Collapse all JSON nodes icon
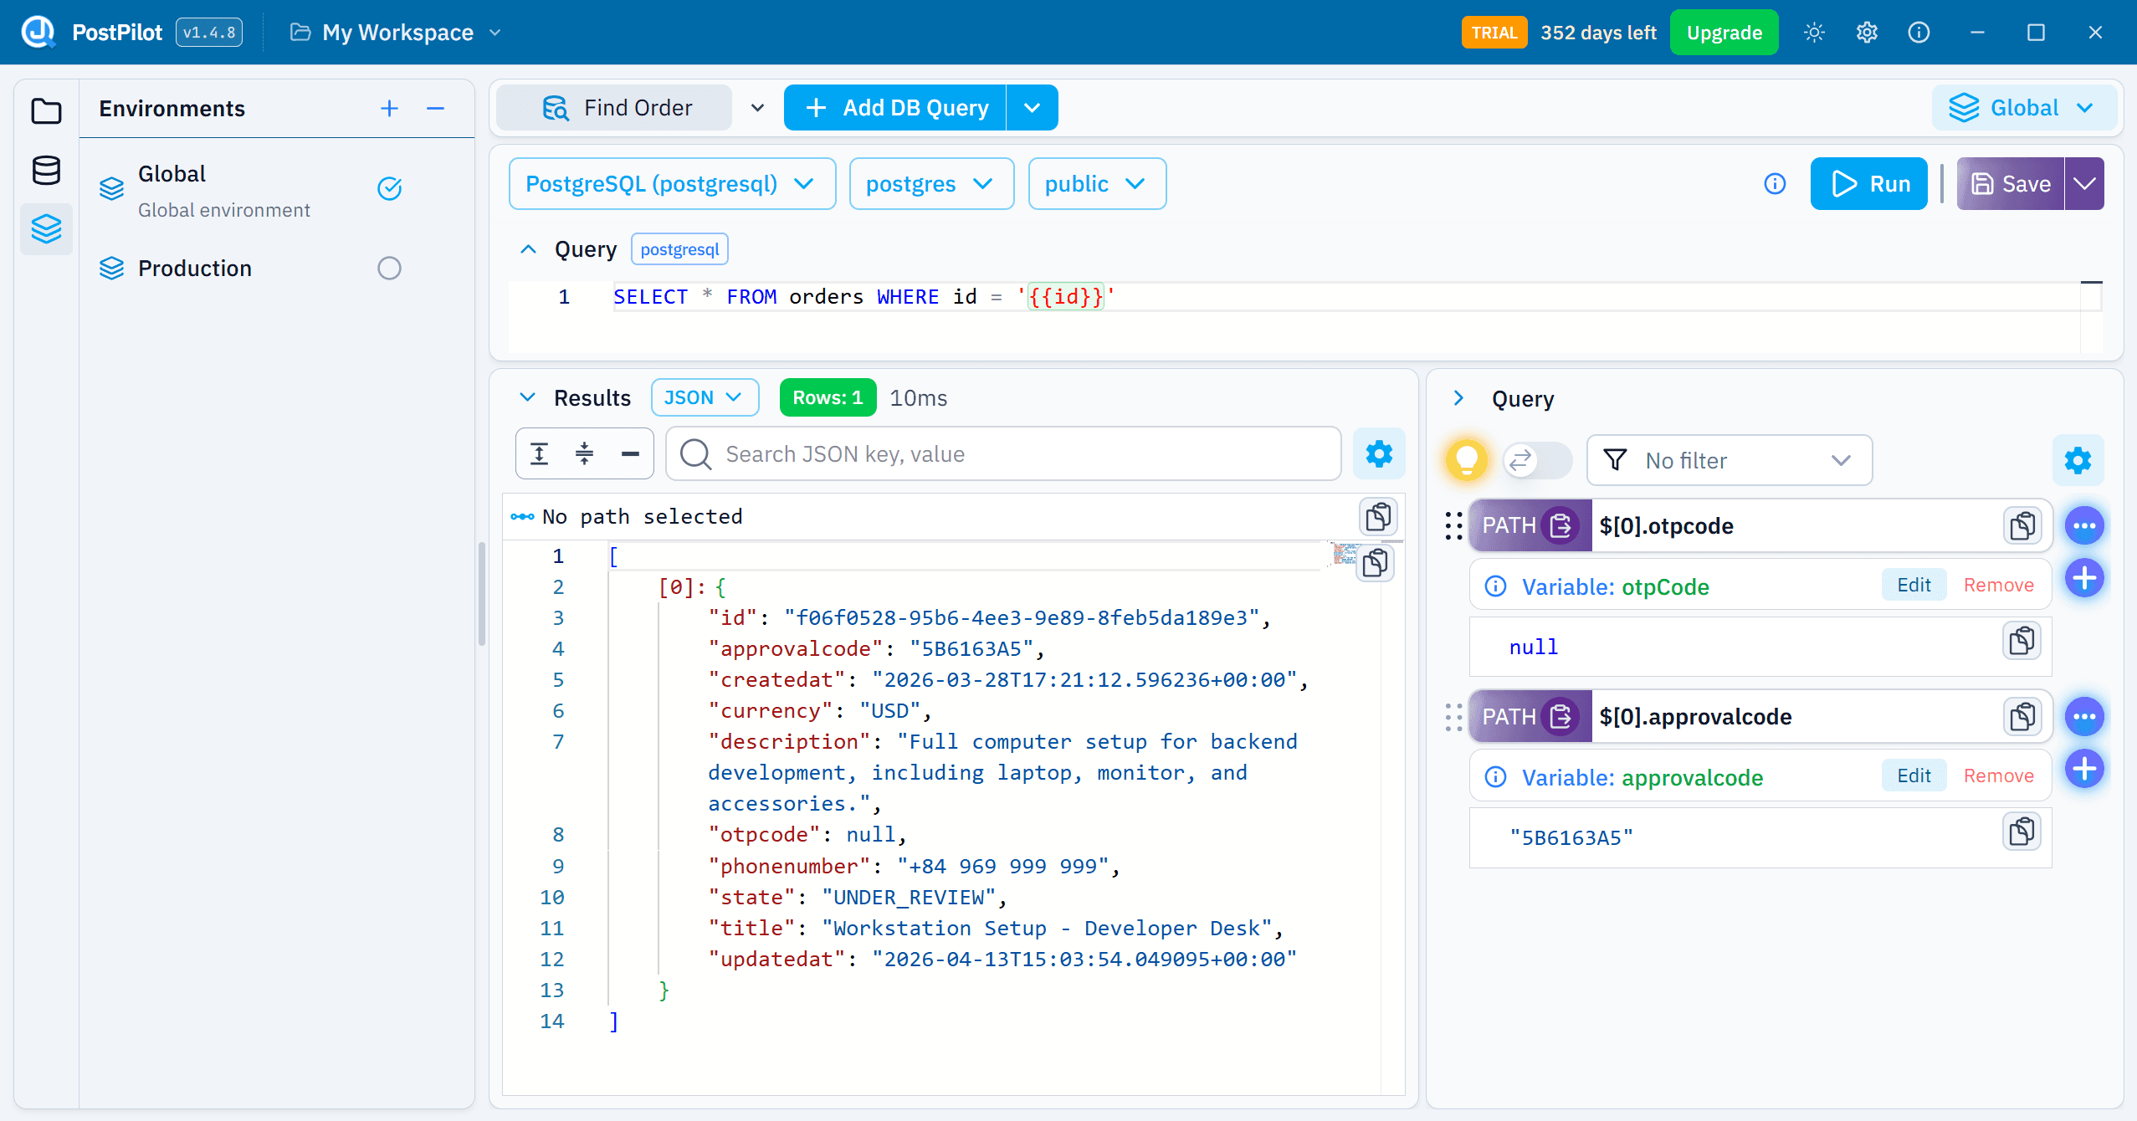Image resolution: width=2137 pixels, height=1121 pixels. (x=585, y=454)
